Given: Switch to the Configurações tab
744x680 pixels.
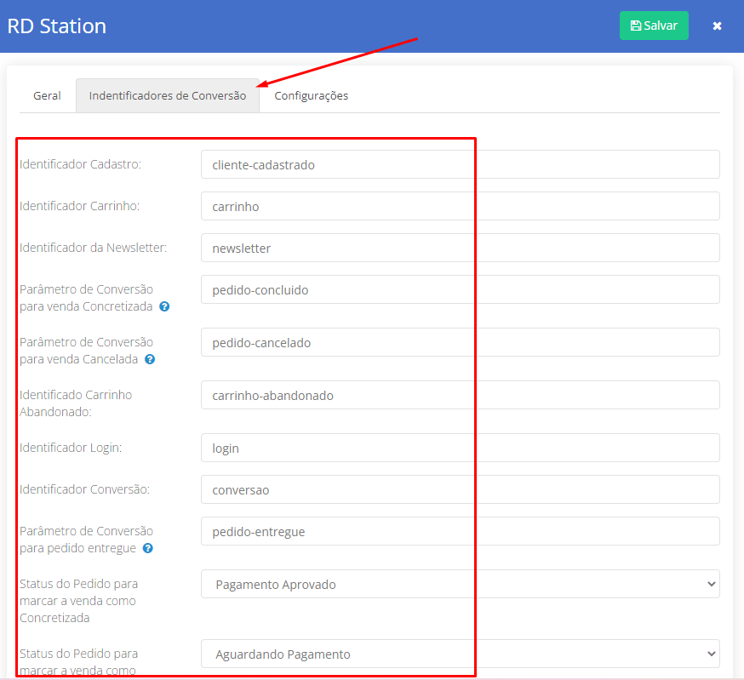Looking at the screenshot, I should [312, 96].
